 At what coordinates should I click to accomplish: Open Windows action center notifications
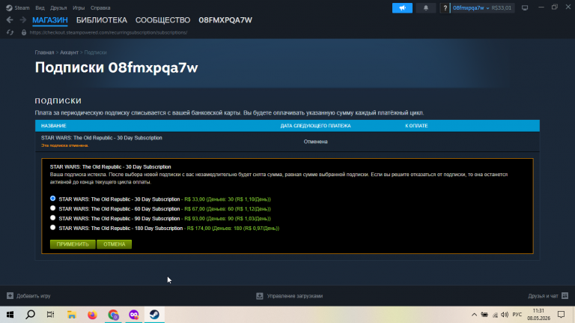[561, 315]
